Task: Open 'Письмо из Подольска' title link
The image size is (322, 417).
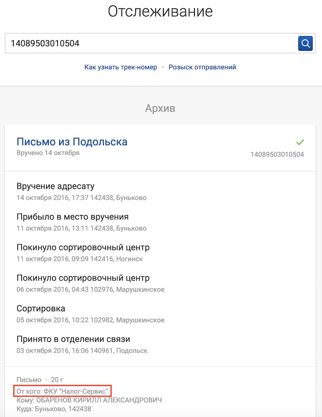Action: click(x=72, y=141)
